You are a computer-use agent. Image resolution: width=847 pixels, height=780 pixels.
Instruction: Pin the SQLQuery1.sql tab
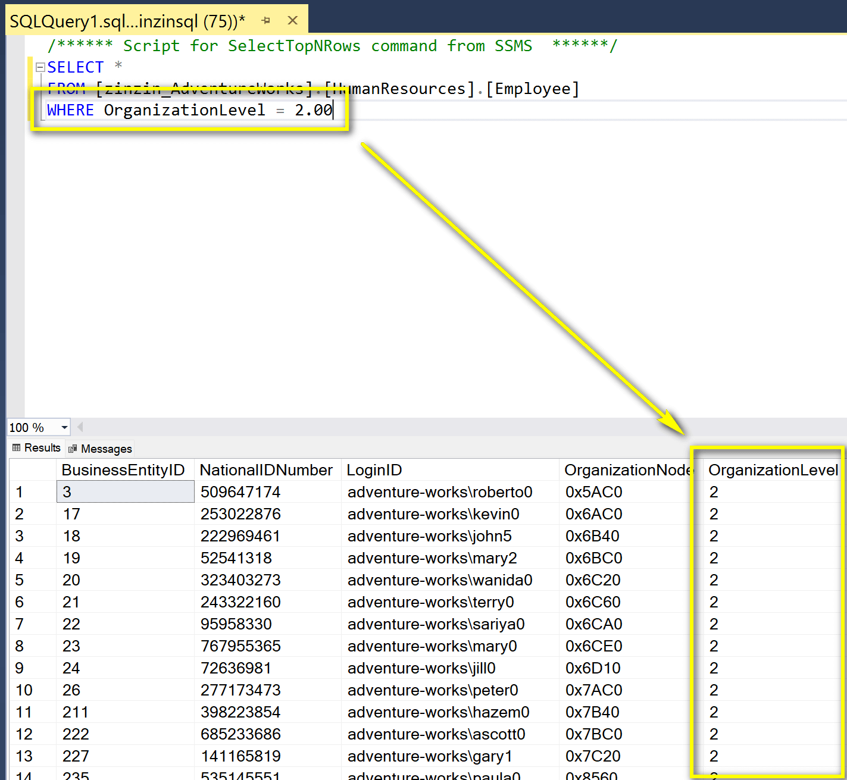click(265, 21)
